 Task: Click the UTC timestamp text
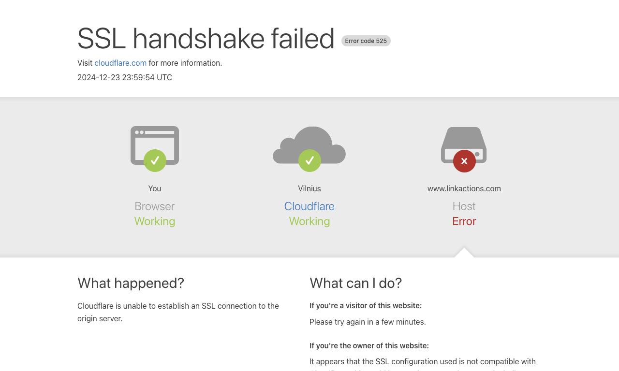[125, 77]
